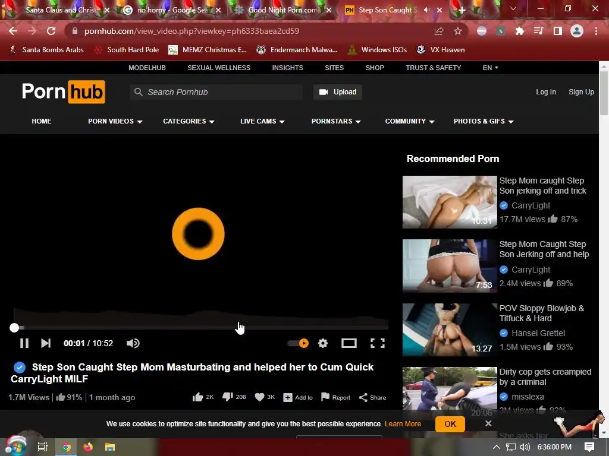Image resolution: width=609 pixels, height=456 pixels.
Task: Open the Chrome extensions puzzle icon
Action: 519,31
